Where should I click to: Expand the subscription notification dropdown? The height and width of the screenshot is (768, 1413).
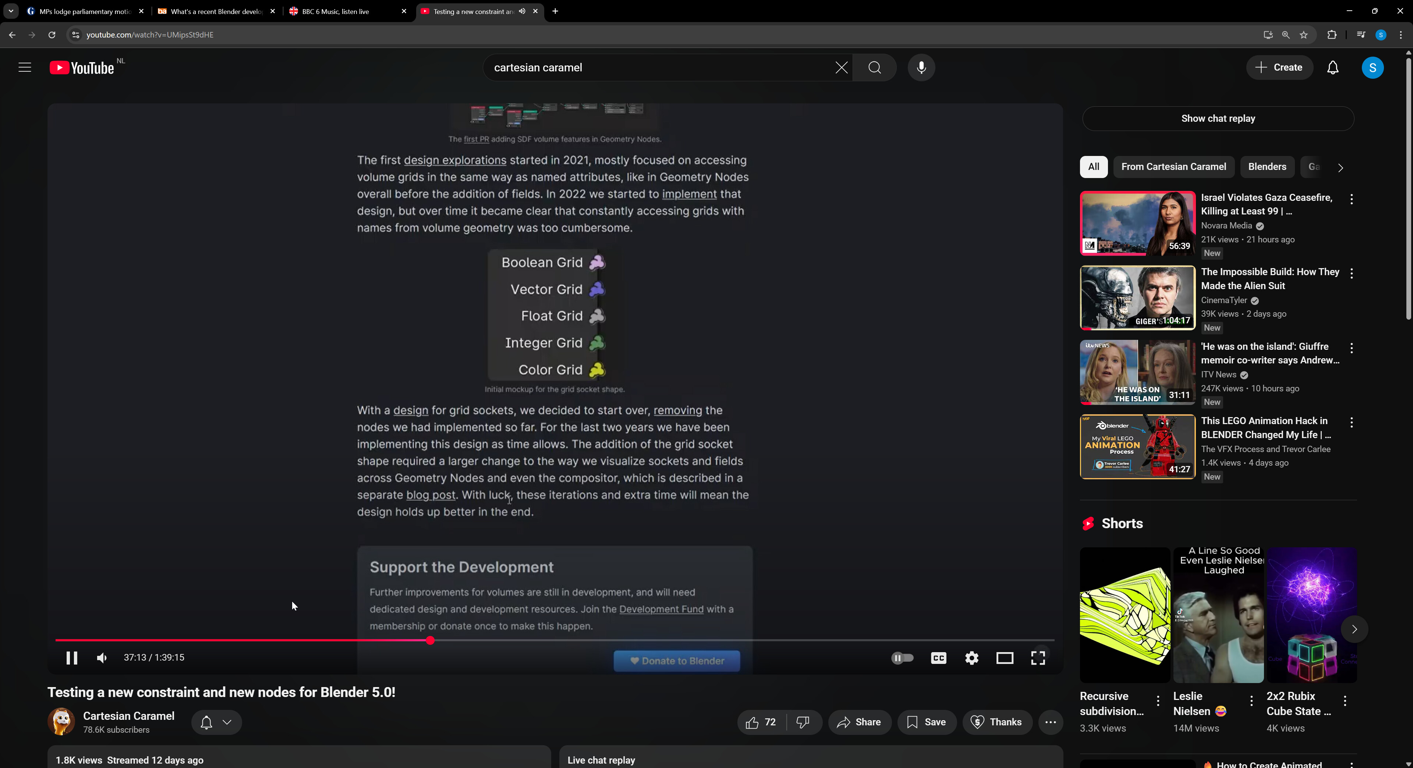217,722
